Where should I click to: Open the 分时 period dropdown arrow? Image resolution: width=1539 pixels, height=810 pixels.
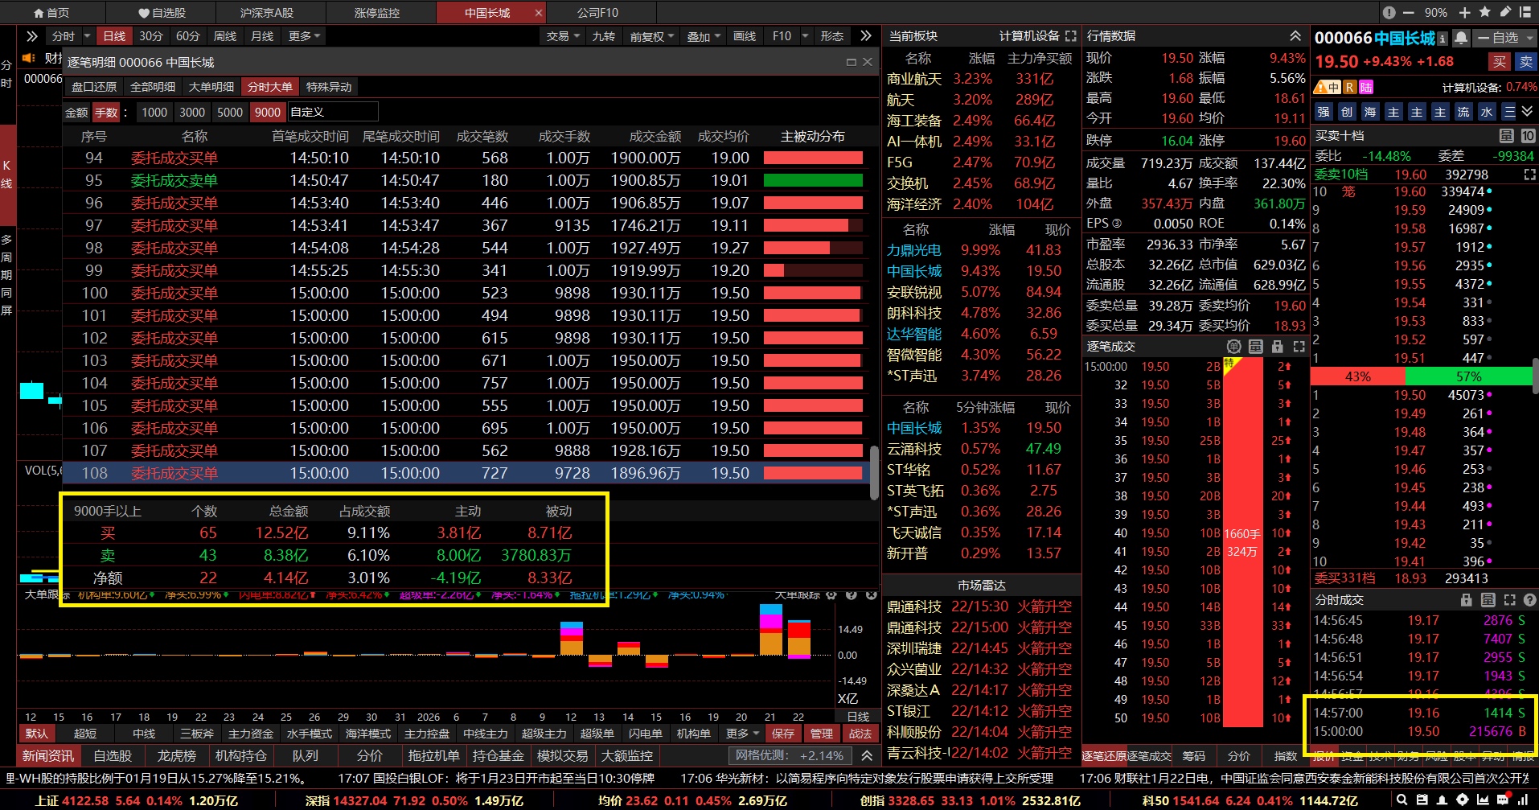tap(87, 36)
